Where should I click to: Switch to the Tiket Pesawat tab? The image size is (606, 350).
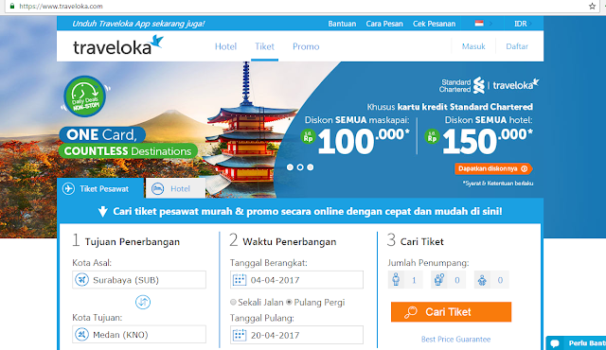coord(100,188)
